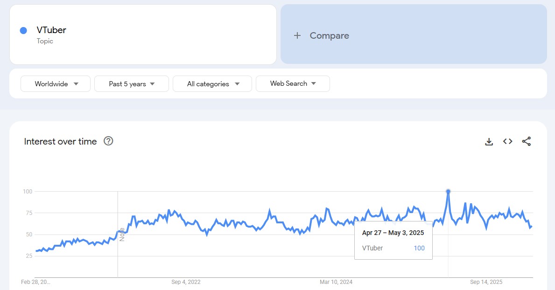Click the Topic label under VTuber
Viewport: 555px width, 290px height.
pos(45,41)
